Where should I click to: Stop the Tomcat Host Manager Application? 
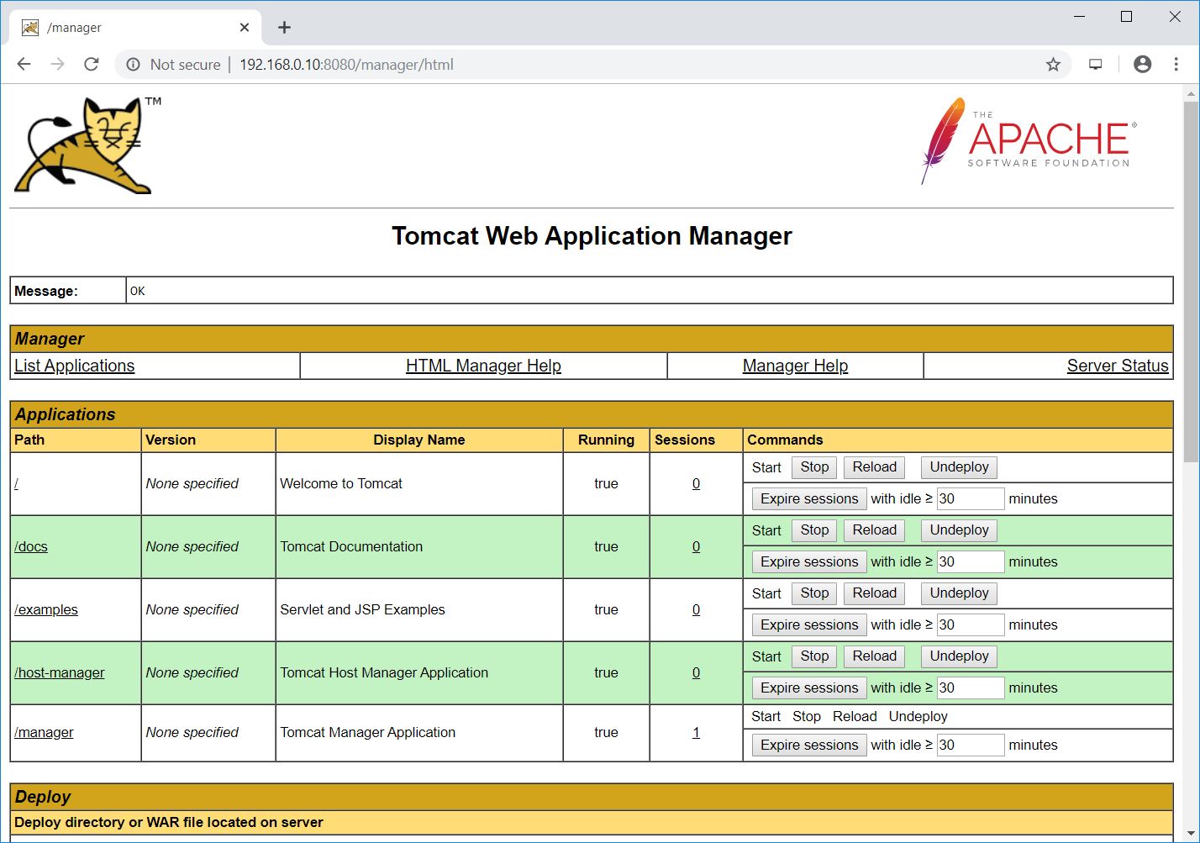(x=814, y=656)
